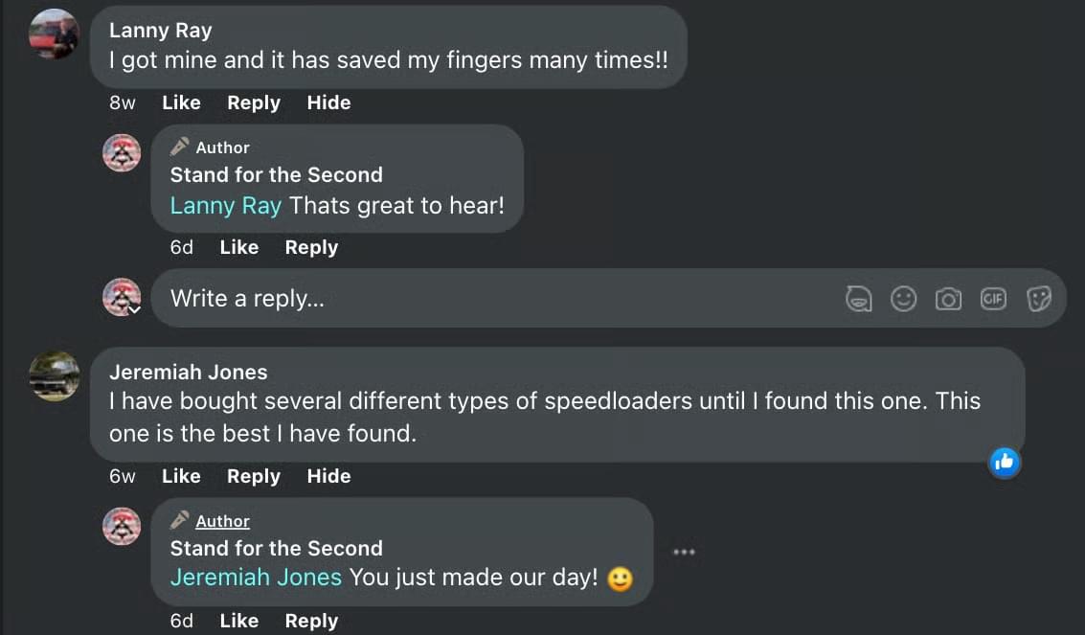Click Jeremiah Jones's profile picture
The width and height of the screenshot is (1085, 635).
click(x=54, y=375)
